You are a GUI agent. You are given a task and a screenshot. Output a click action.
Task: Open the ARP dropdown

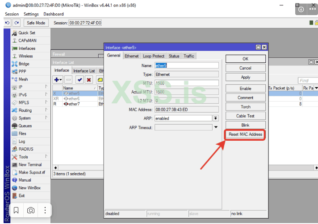click(216, 118)
